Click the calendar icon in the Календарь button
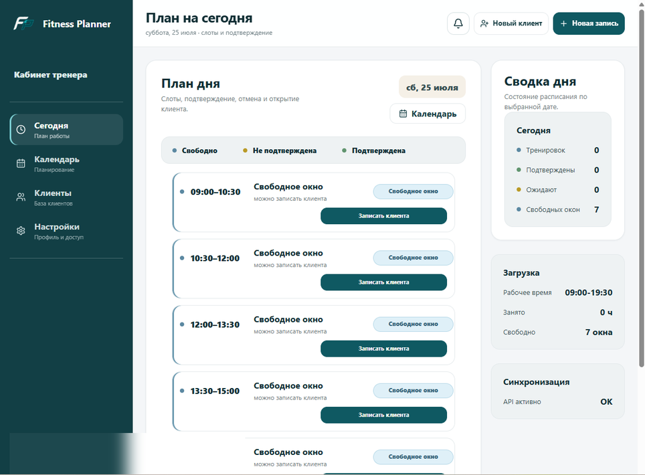The width and height of the screenshot is (645, 475). [403, 114]
